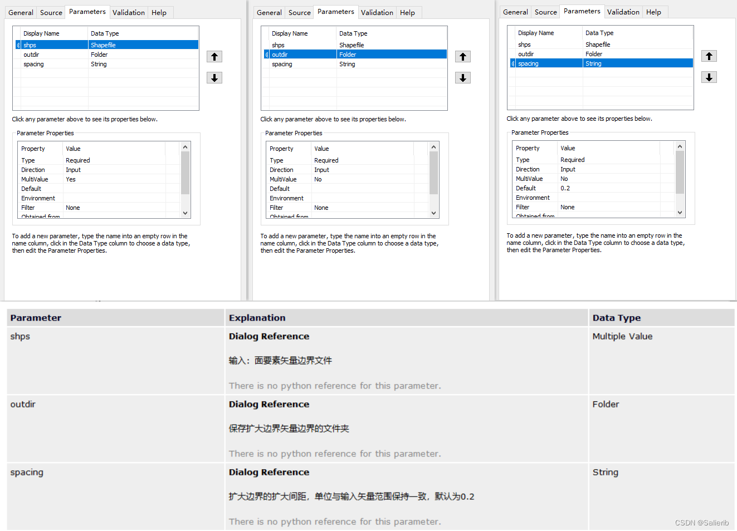The height and width of the screenshot is (531, 737).
Task: Click Shapefile data type in left panel
Action: click(104, 45)
